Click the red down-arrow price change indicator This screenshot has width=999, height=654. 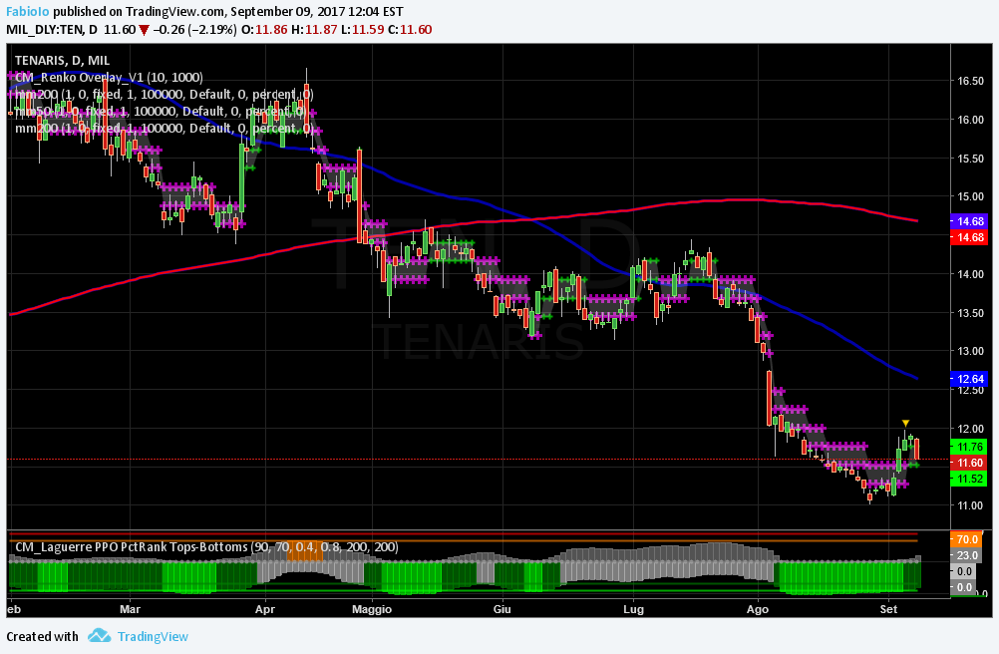[x=145, y=30]
